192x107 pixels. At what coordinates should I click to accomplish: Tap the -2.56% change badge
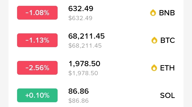(x=37, y=68)
